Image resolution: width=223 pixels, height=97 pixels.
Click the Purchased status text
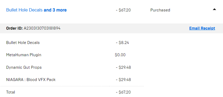160,10
